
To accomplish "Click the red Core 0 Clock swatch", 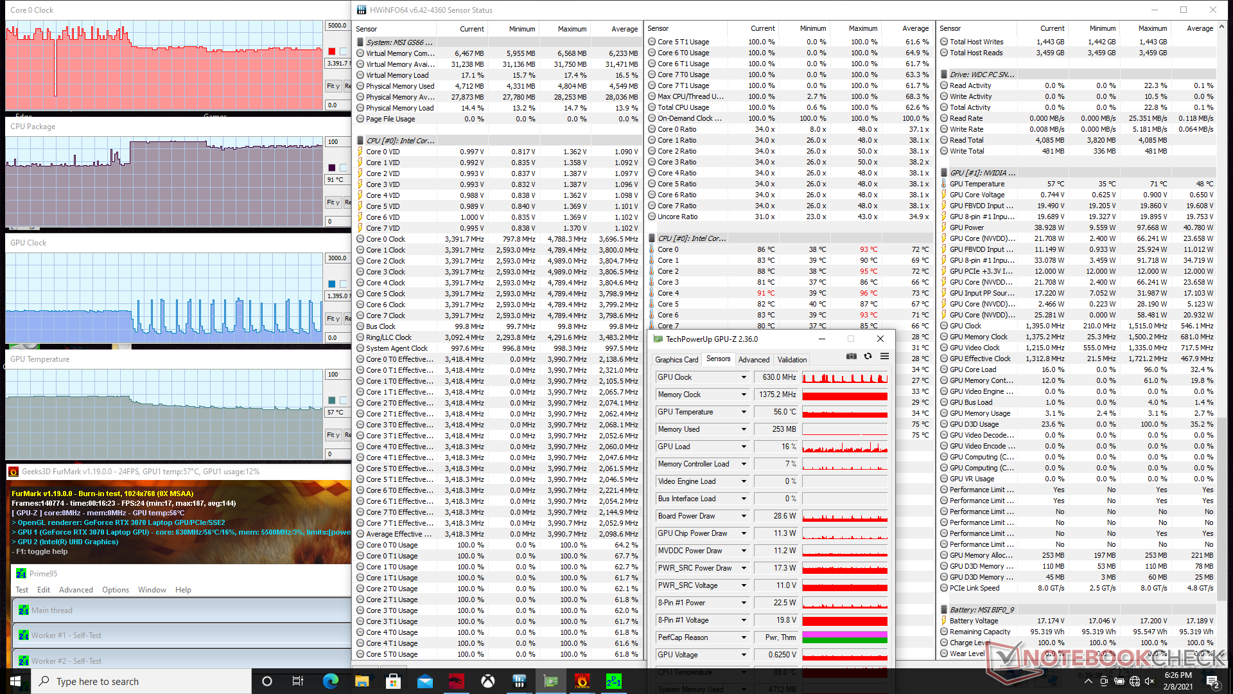I will pos(332,51).
